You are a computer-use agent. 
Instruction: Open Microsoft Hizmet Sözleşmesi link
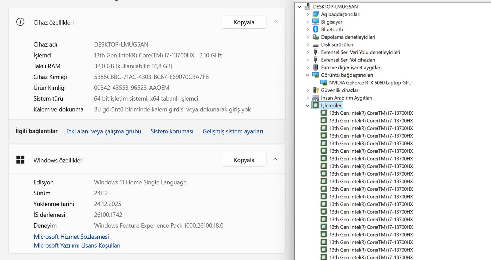pyautogui.click(x=71, y=237)
